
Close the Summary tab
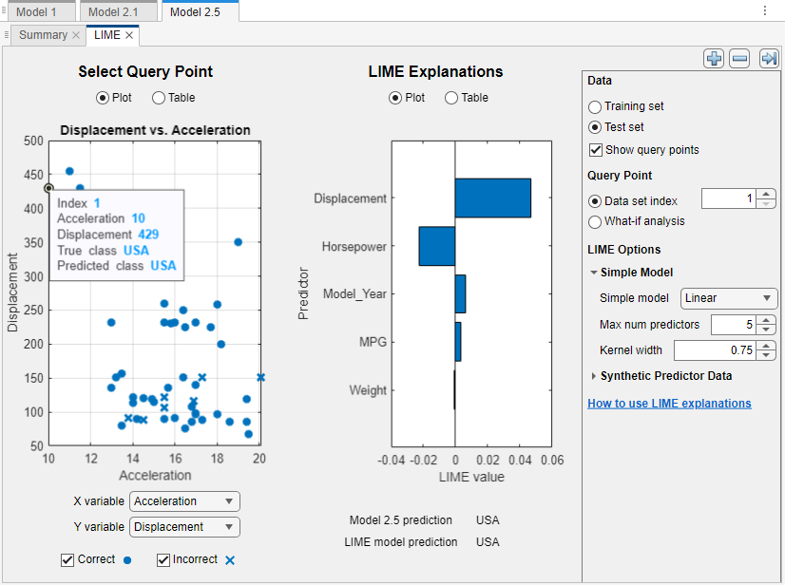pyautogui.click(x=75, y=34)
